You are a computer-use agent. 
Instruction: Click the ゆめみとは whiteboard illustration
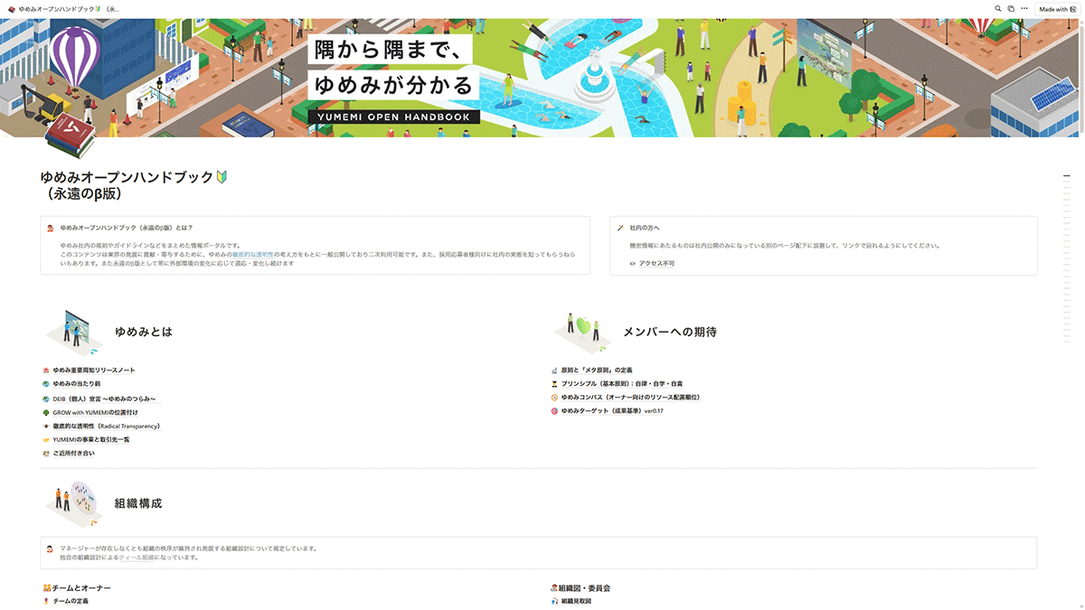point(73,332)
